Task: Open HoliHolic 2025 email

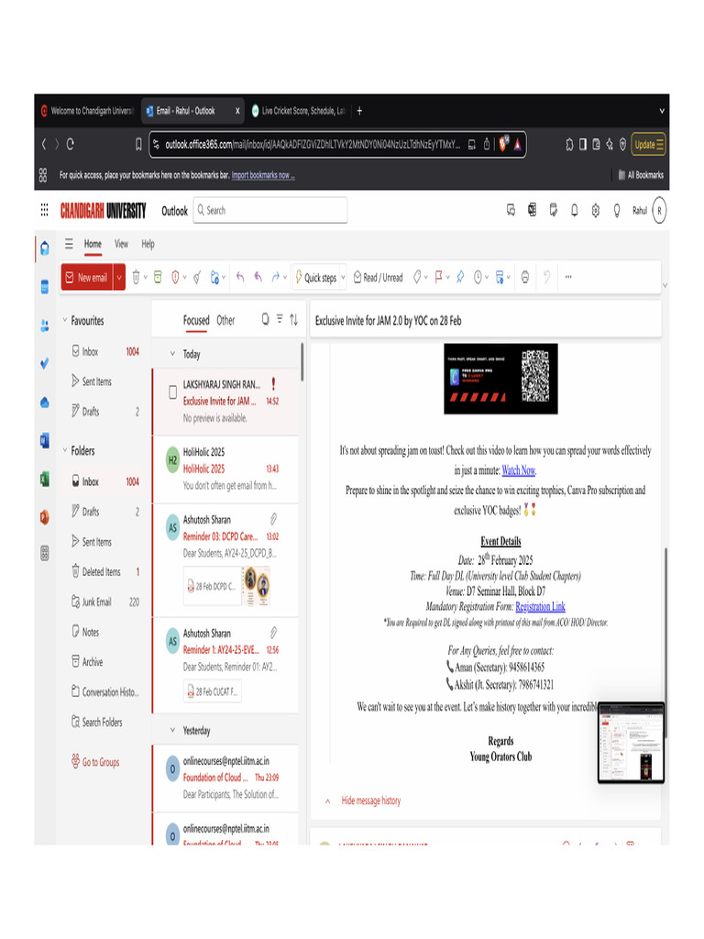Action: point(225,469)
